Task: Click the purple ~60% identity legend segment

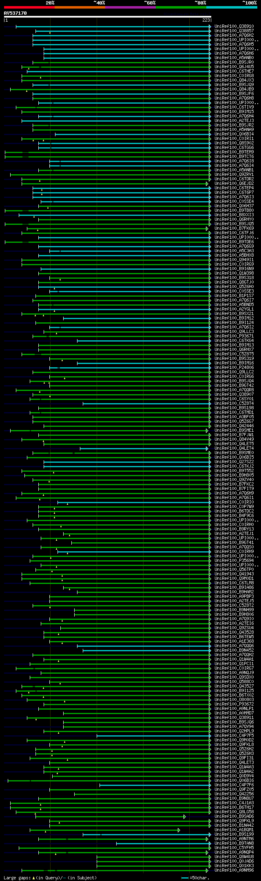Action: tap(130, 7)
